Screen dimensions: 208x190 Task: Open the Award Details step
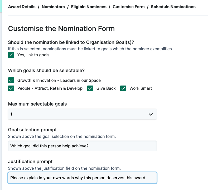point(22,7)
